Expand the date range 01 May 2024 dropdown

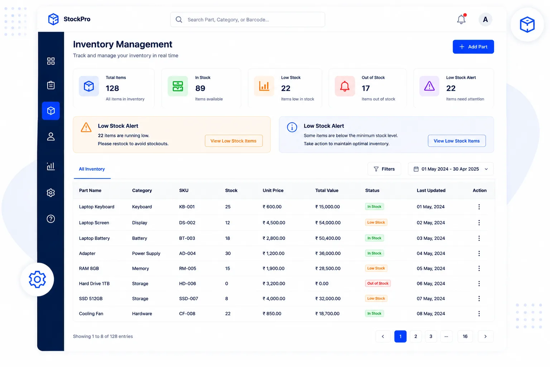pyautogui.click(x=451, y=169)
